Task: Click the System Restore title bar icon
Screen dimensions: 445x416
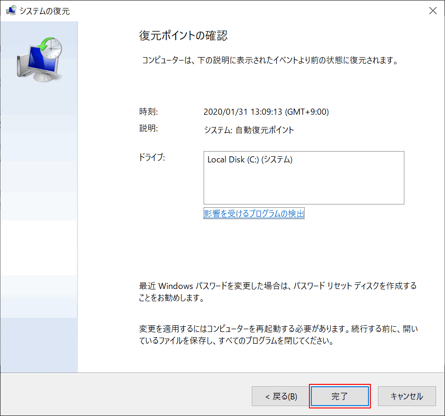Action: [x=11, y=11]
